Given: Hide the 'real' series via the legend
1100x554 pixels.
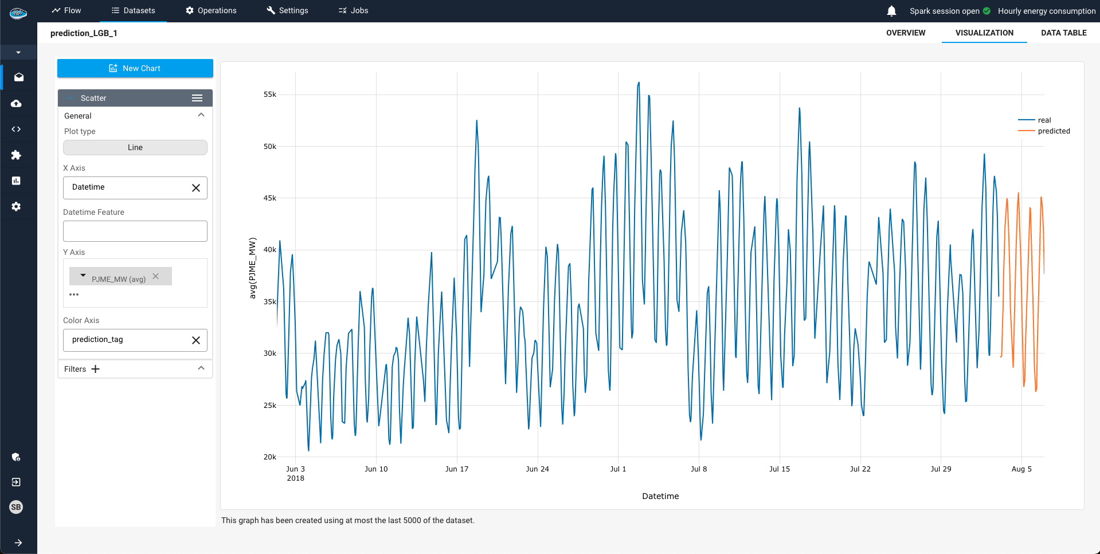Looking at the screenshot, I should [x=1044, y=120].
